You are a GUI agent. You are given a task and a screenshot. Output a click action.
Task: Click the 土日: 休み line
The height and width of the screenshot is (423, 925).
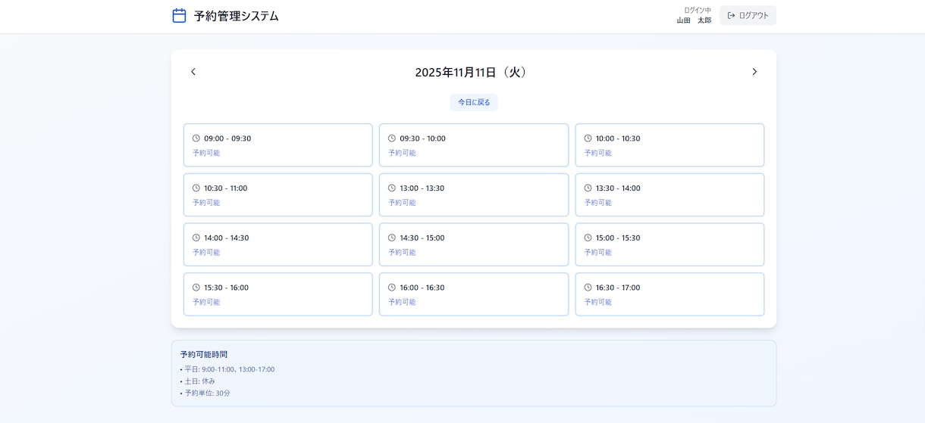tap(197, 381)
